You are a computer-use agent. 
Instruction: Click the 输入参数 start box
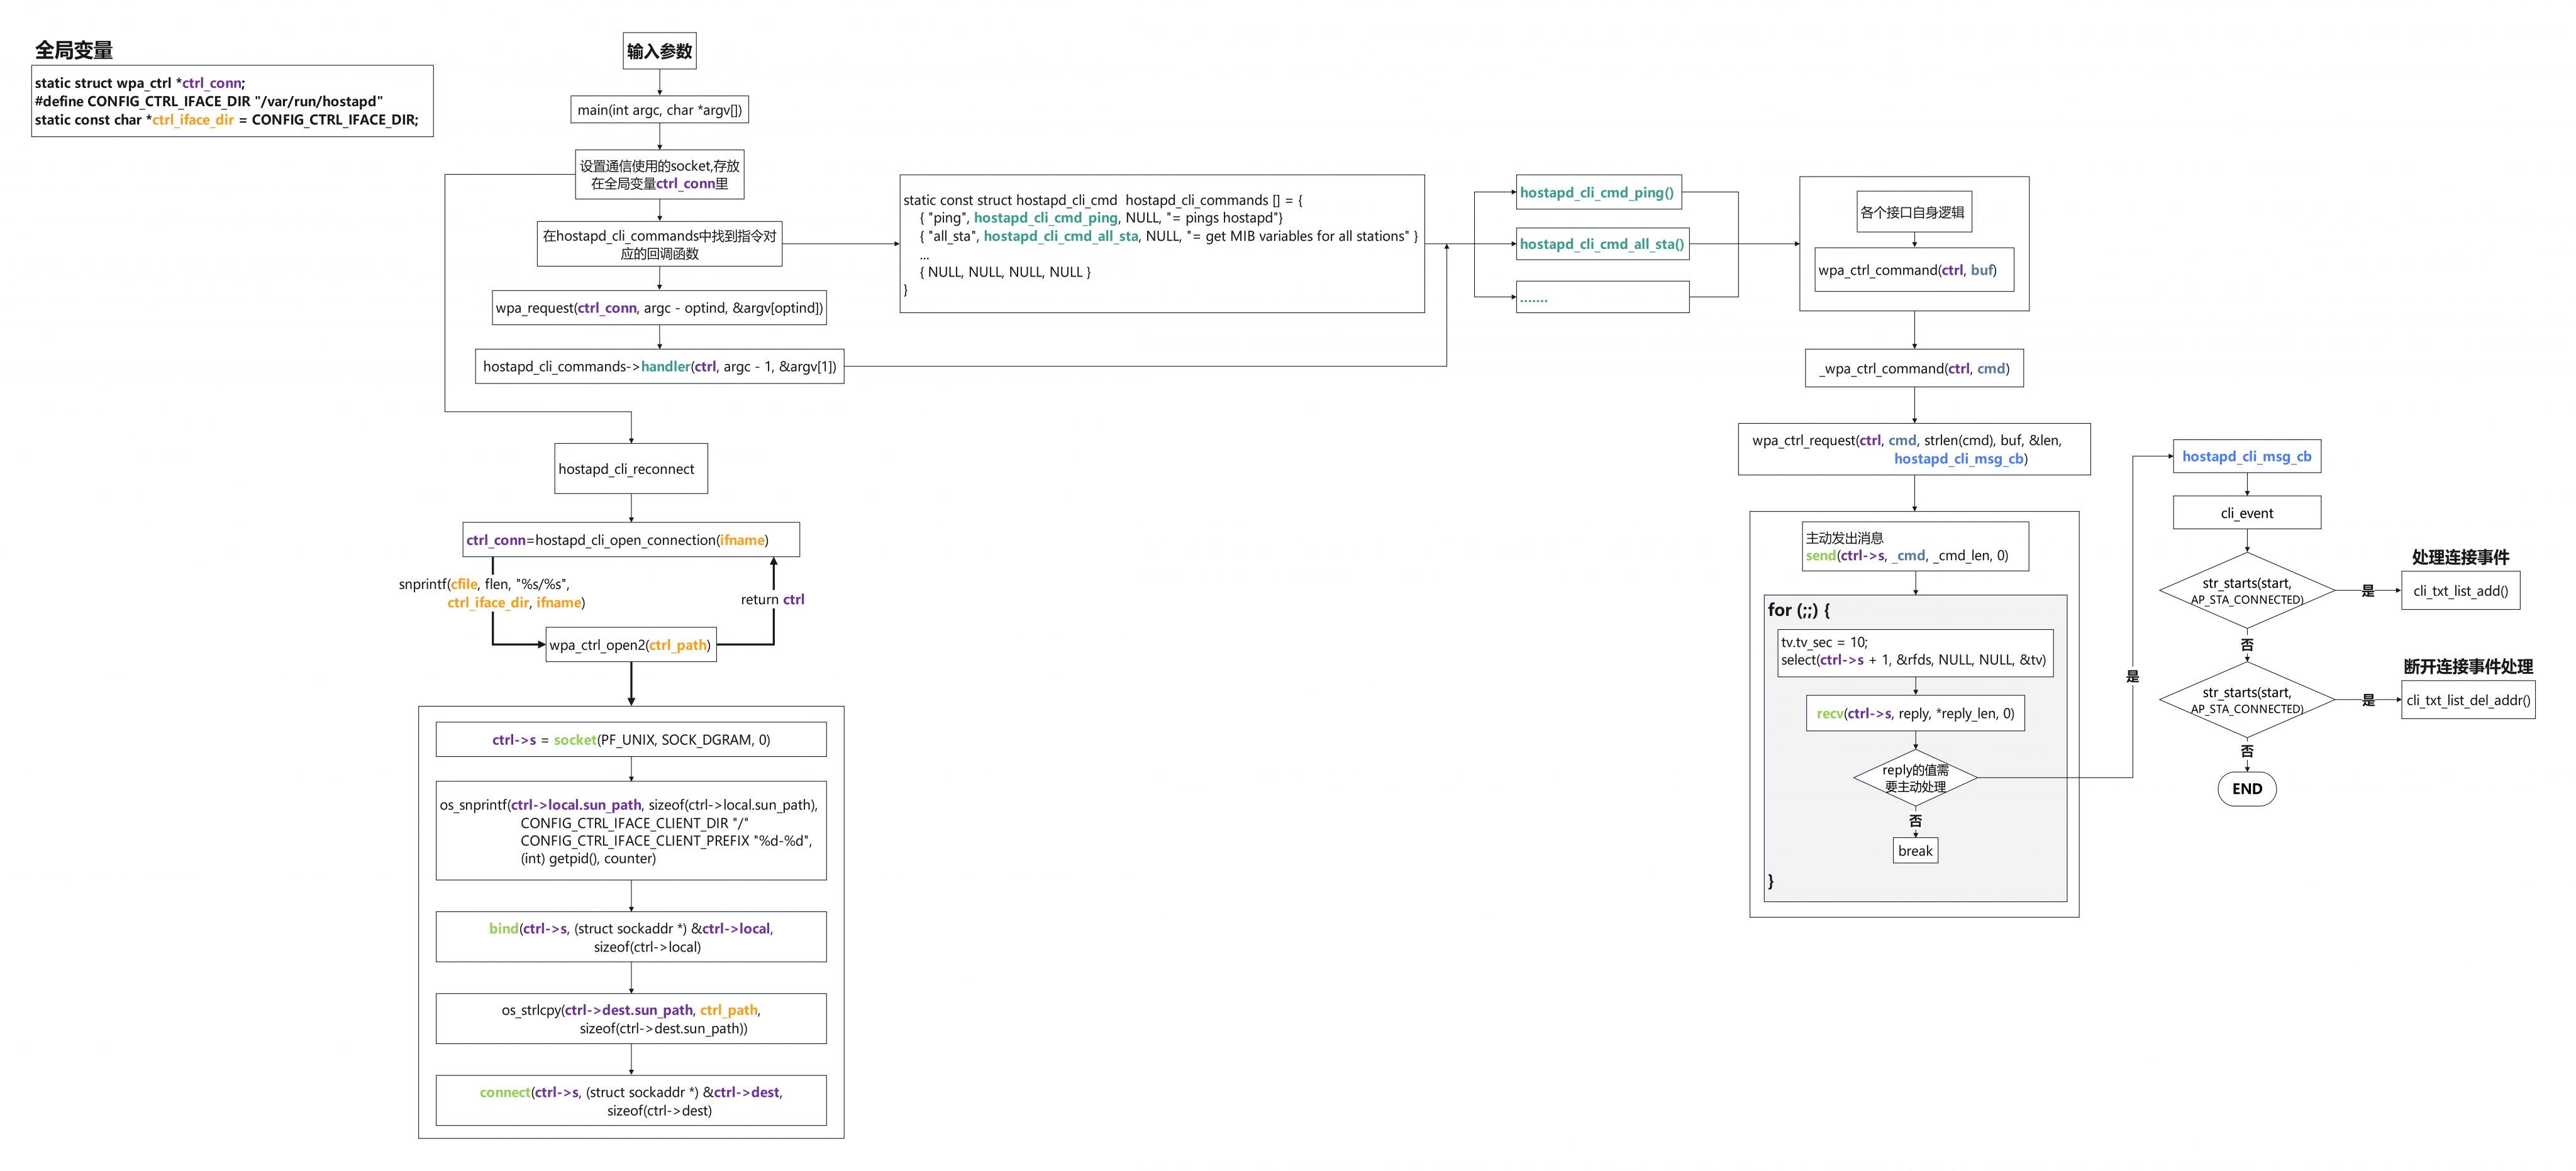point(659,51)
